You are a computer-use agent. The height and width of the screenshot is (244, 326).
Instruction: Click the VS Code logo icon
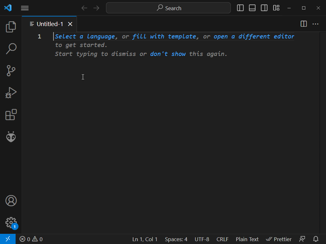8,8
